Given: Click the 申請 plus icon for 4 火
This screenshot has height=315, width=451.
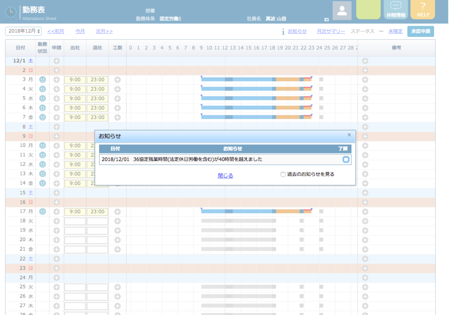Looking at the screenshot, I should pyautogui.click(x=57, y=89).
